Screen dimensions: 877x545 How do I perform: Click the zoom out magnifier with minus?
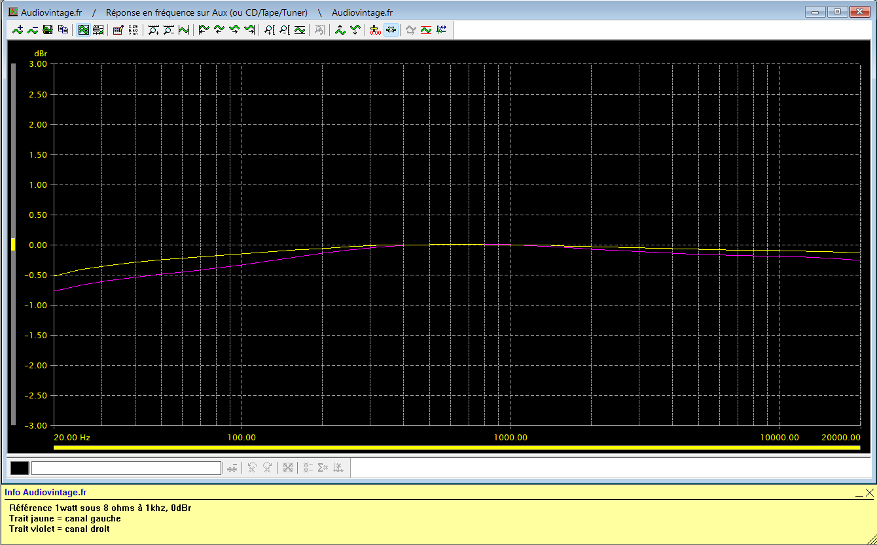point(169,29)
